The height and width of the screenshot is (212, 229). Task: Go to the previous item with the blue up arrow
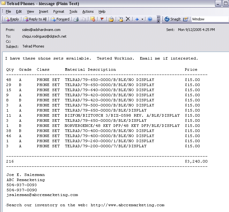point(137,19)
